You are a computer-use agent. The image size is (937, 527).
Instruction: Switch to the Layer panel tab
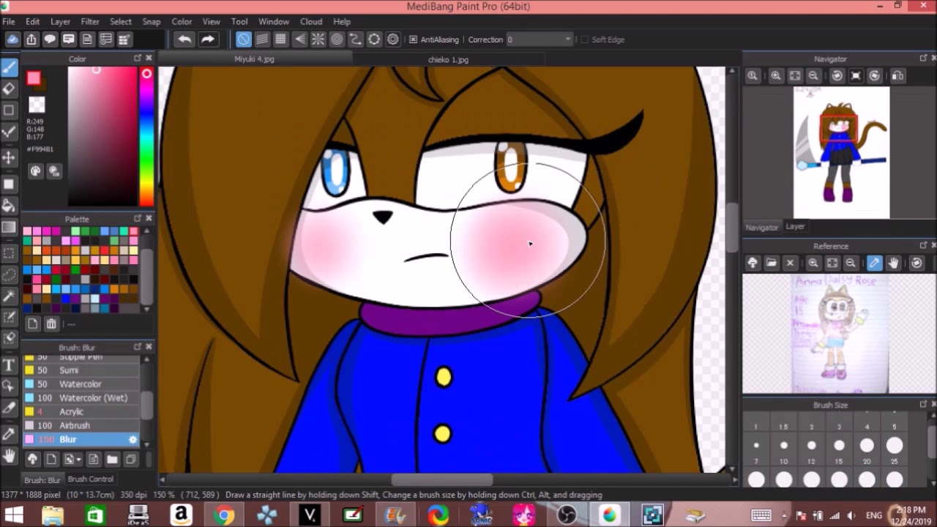tap(795, 227)
